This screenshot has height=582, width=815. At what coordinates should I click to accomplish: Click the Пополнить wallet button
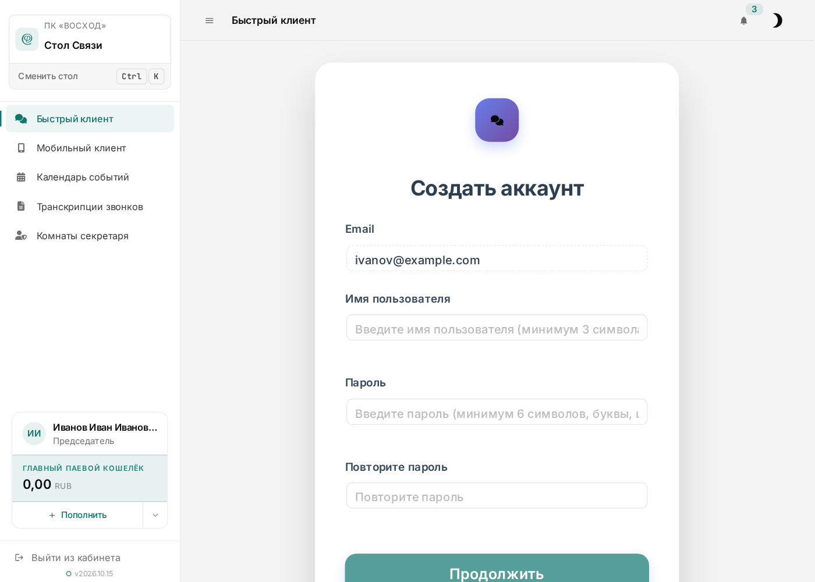tap(78, 515)
